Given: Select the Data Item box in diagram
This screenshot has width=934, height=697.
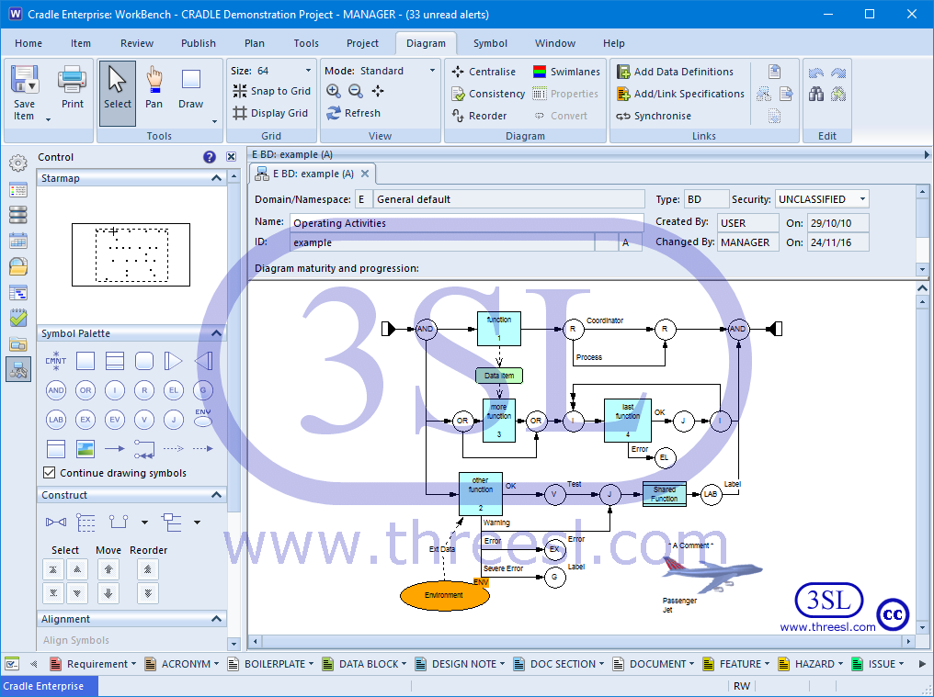Looking at the screenshot, I should coord(499,376).
